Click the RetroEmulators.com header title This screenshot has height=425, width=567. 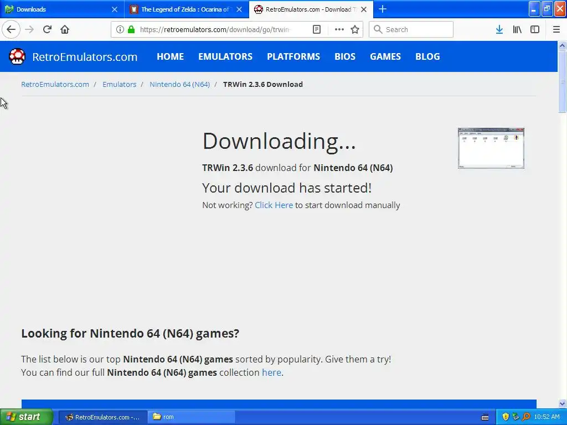(x=85, y=57)
